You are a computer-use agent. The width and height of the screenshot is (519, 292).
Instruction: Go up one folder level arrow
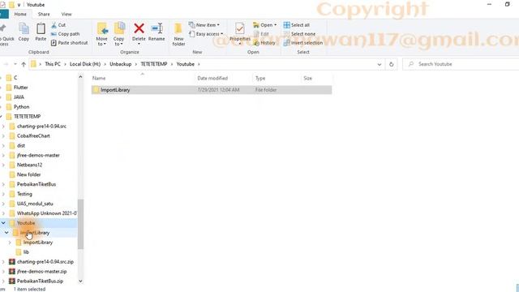[x=24, y=64]
